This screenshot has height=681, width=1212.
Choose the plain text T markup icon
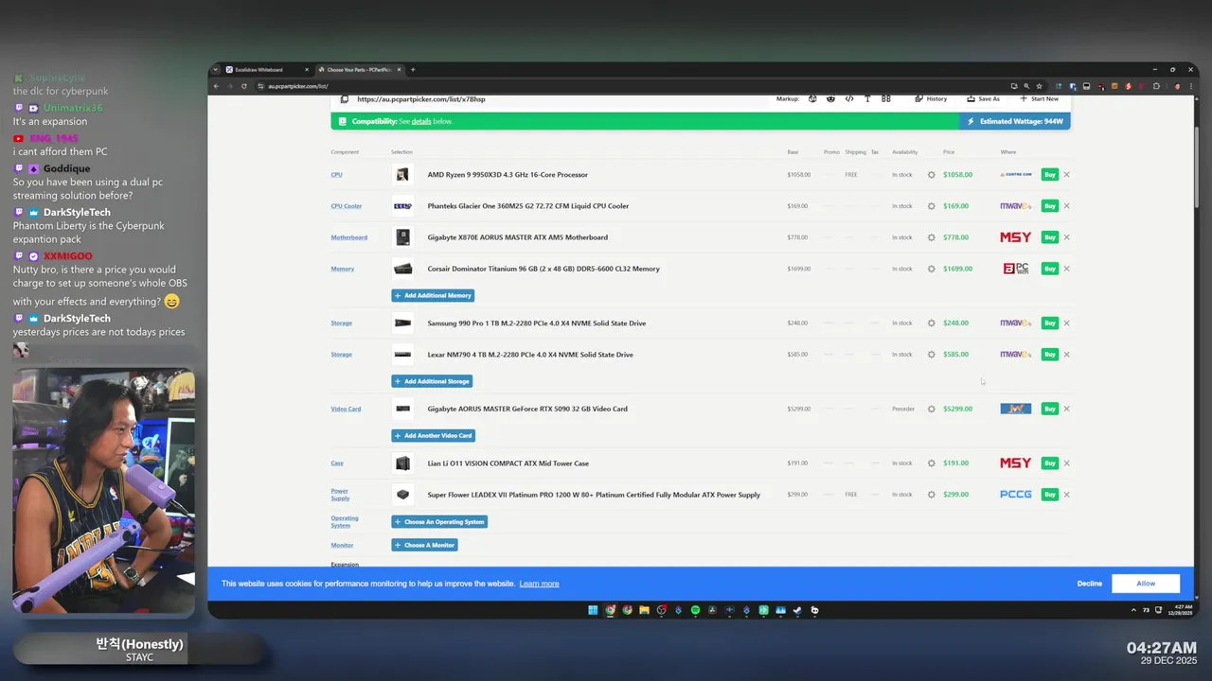(x=867, y=98)
